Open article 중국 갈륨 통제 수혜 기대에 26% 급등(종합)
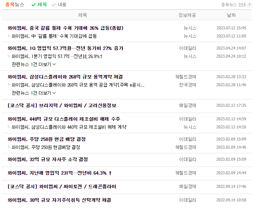The height and width of the screenshot is (208, 256). coord(65,28)
